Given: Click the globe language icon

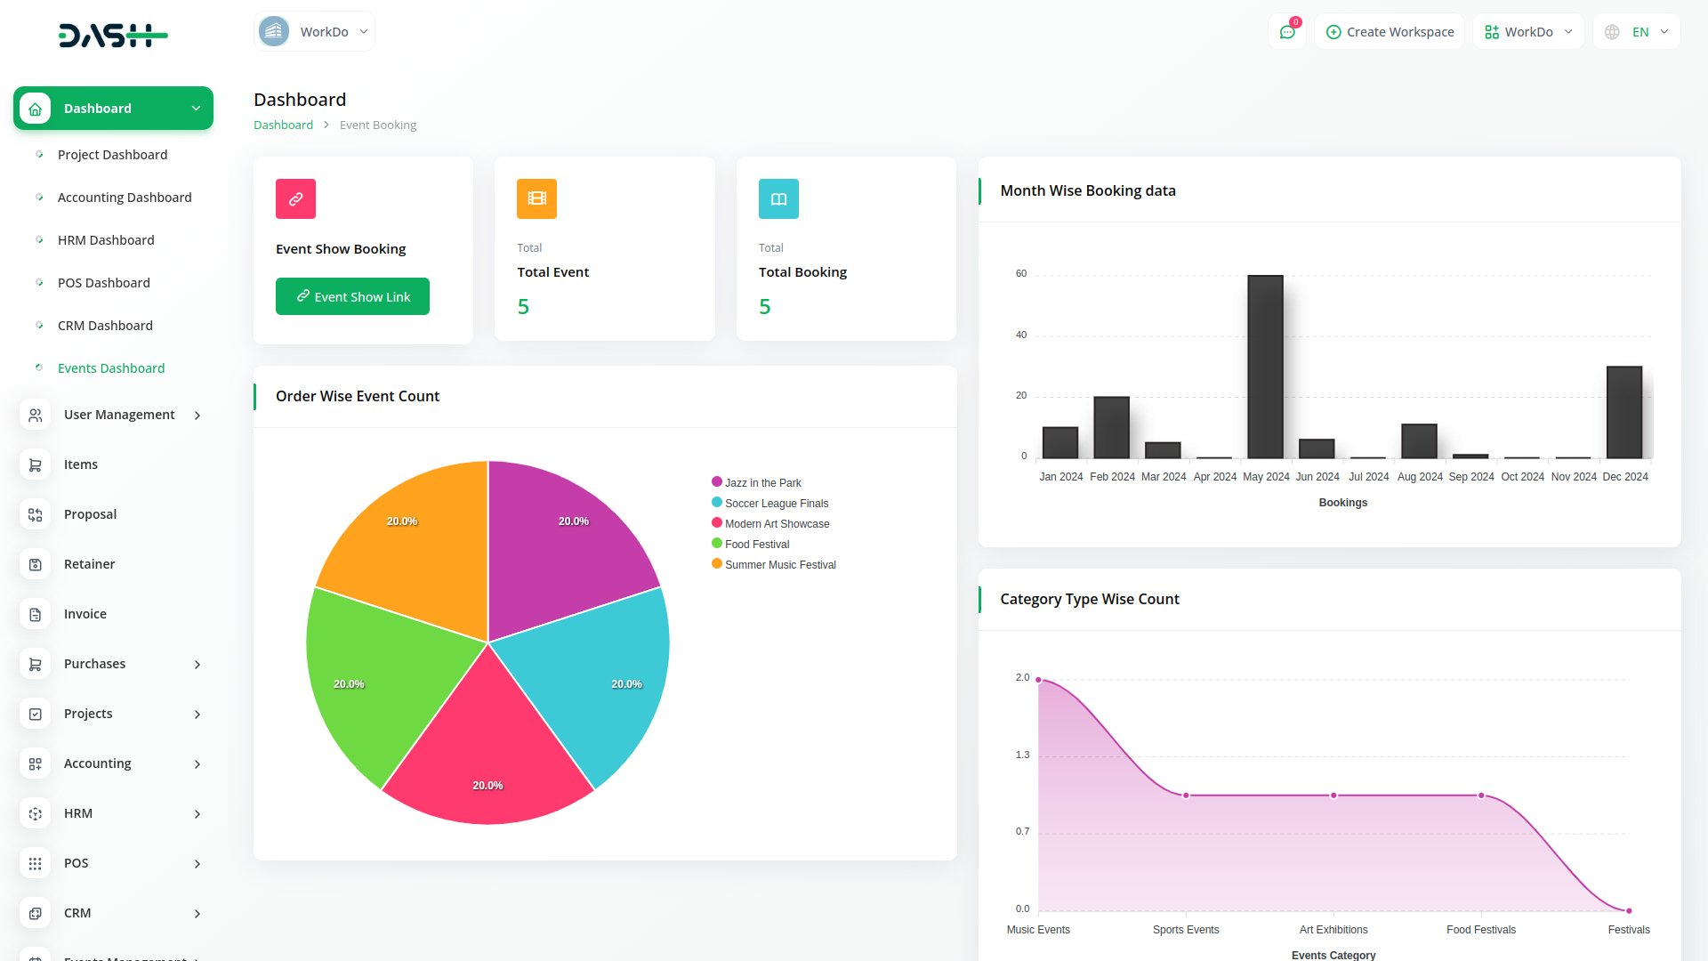Looking at the screenshot, I should click(x=1612, y=32).
